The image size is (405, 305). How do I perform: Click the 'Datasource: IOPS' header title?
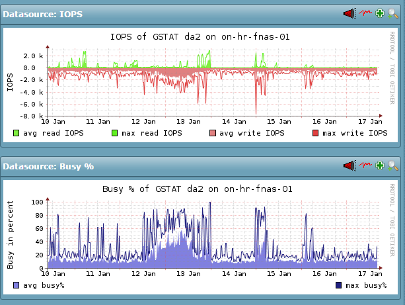click(x=43, y=15)
